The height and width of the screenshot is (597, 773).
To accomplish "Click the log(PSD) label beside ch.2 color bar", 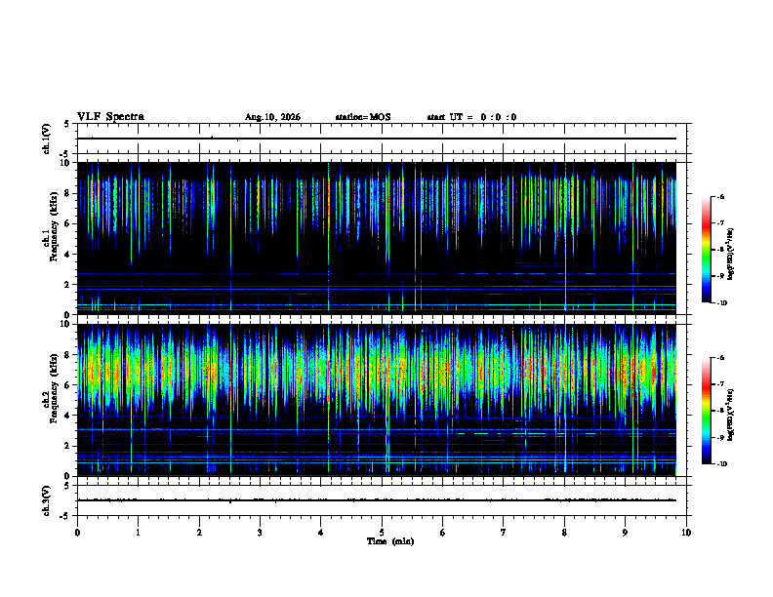I will pos(731,415).
